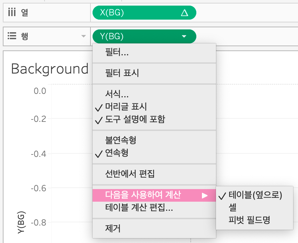Open the dropdown arrow on Y(BG) pill
The image size is (298, 243).
click(184, 36)
